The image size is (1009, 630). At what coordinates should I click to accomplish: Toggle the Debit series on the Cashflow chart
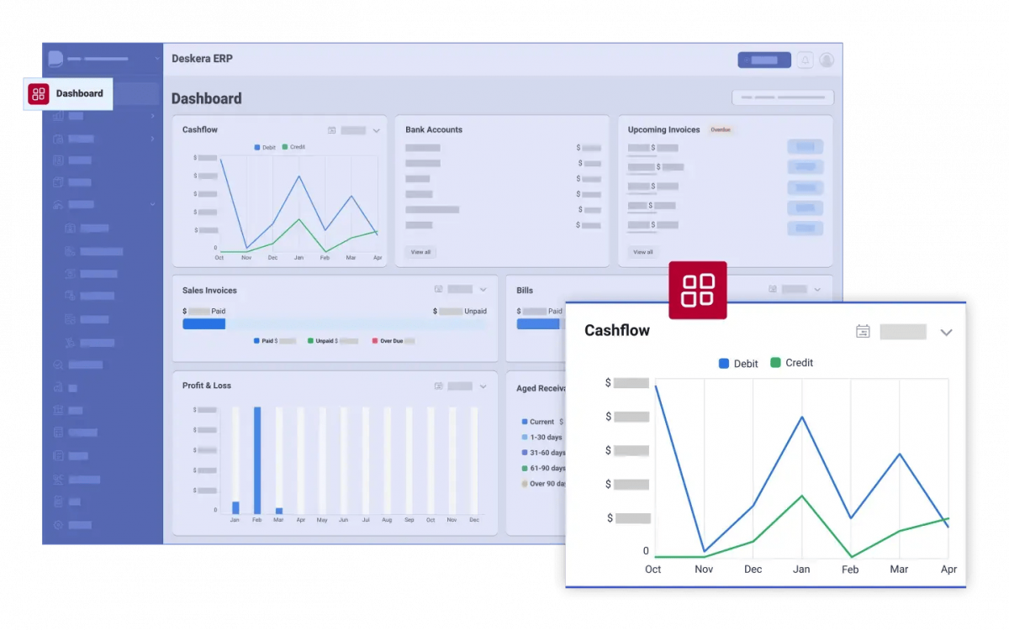[x=737, y=363]
